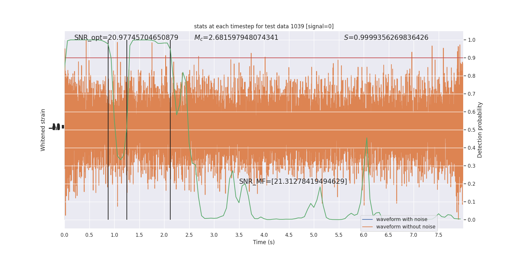Select the "waveform without noise" legend entry

point(406,227)
